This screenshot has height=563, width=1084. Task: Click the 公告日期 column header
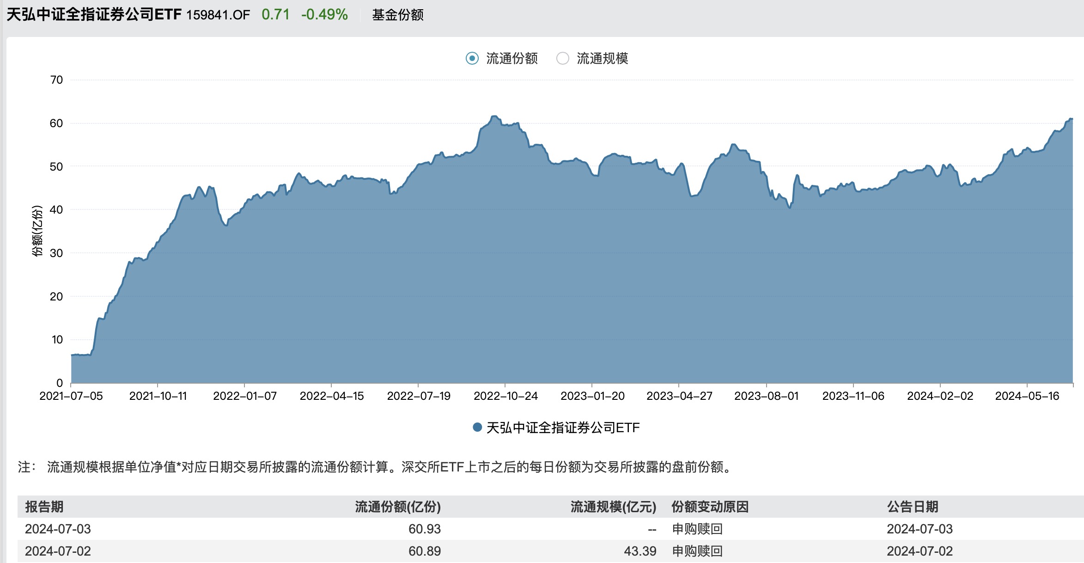pos(913,507)
